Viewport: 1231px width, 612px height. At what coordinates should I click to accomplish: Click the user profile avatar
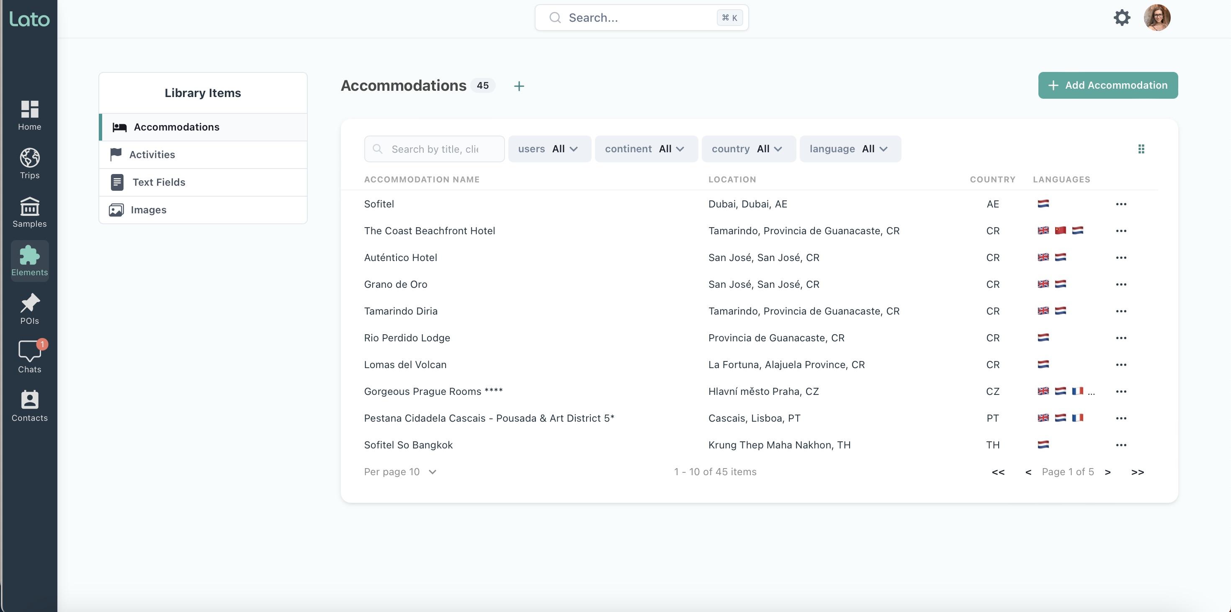point(1156,18)
